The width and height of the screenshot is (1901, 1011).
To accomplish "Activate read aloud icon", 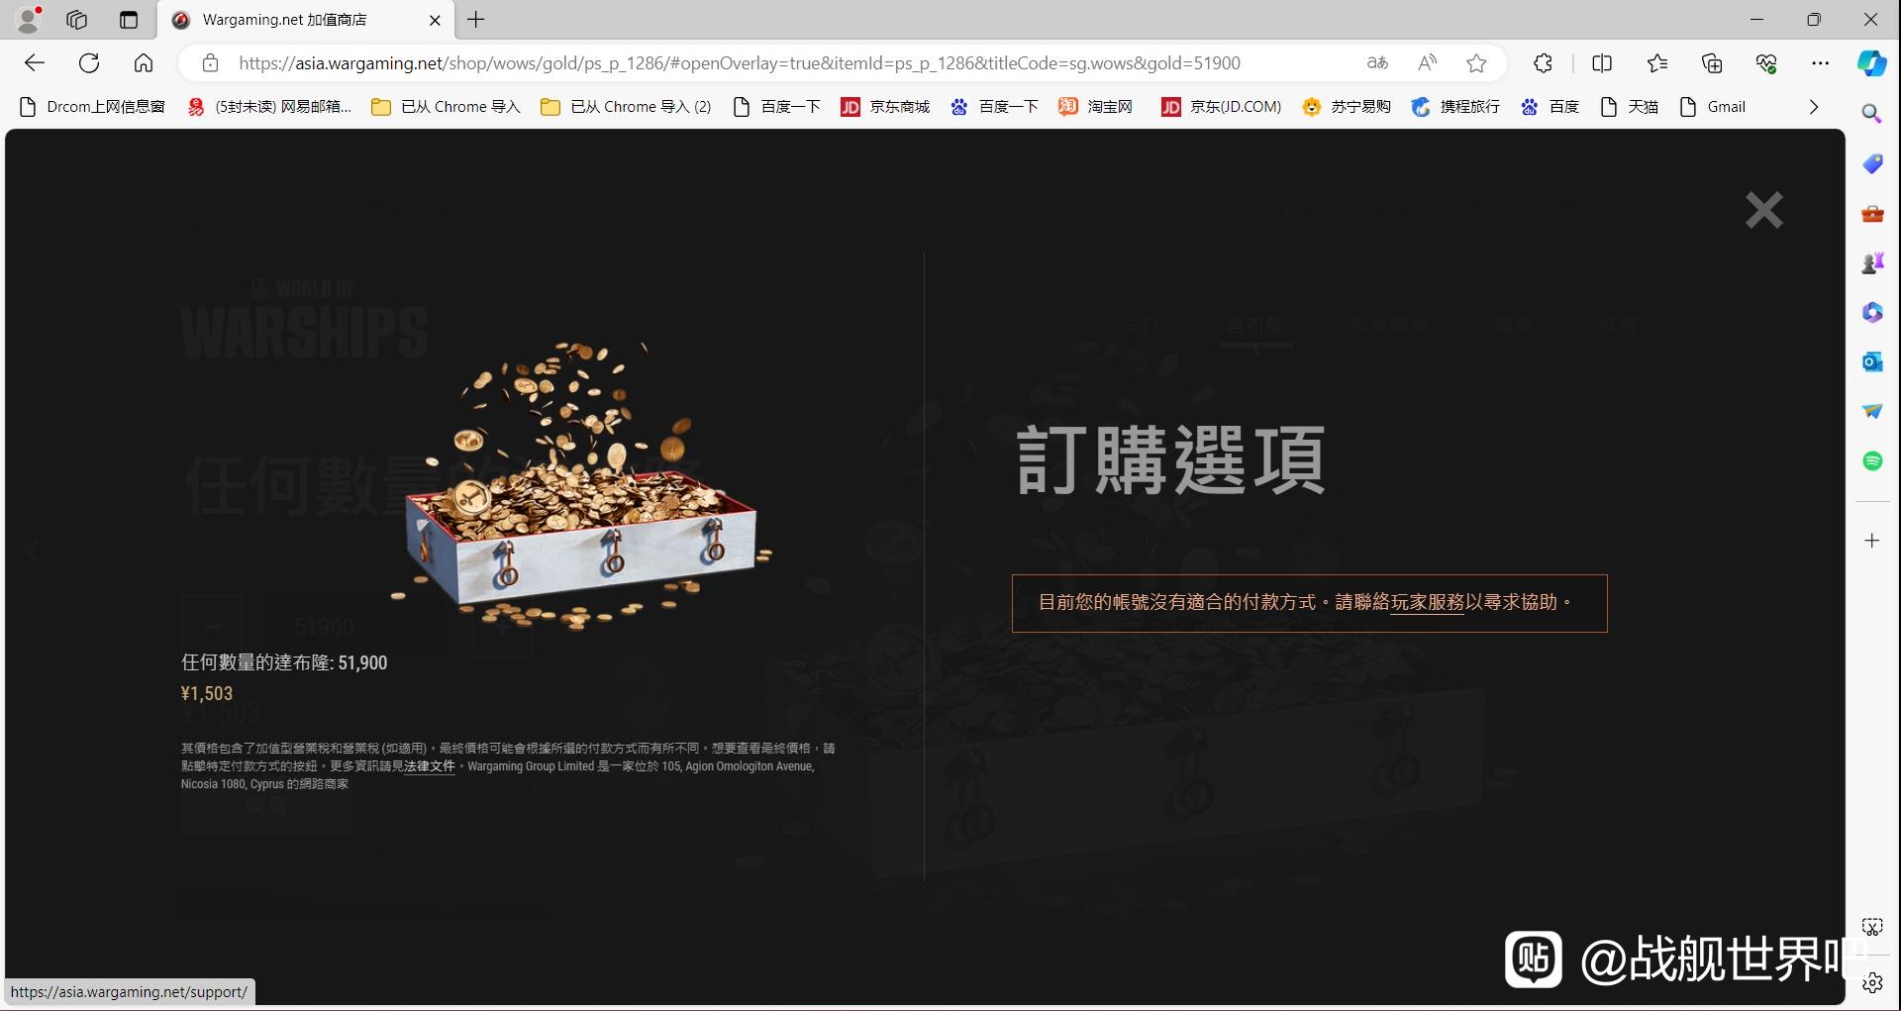I will (1427, 63).
